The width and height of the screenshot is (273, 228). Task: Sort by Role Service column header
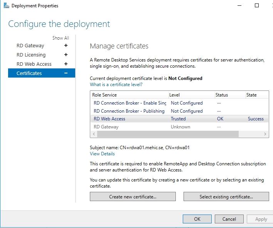(x=129, y=95)
